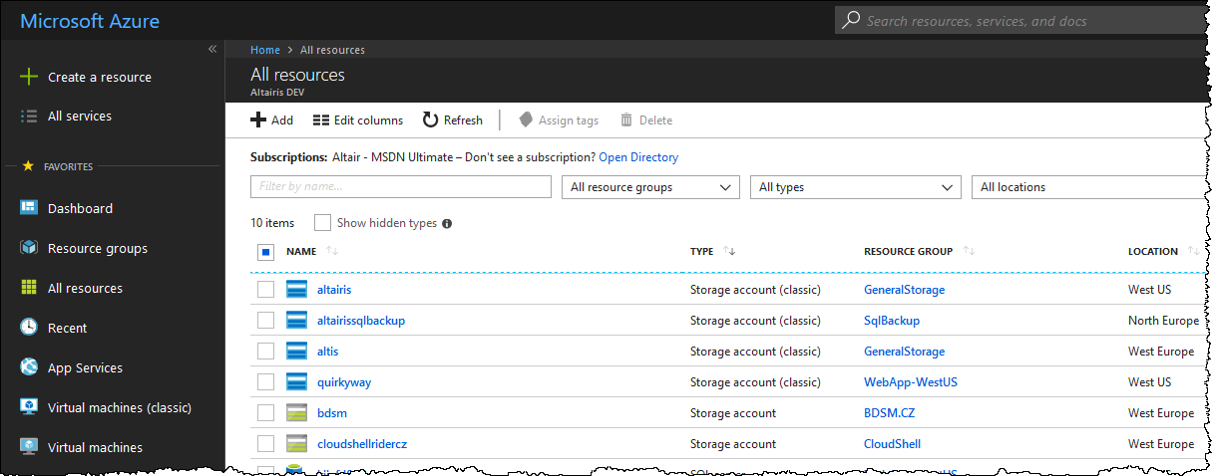Click the Filter by name input field

click(400, 187)
